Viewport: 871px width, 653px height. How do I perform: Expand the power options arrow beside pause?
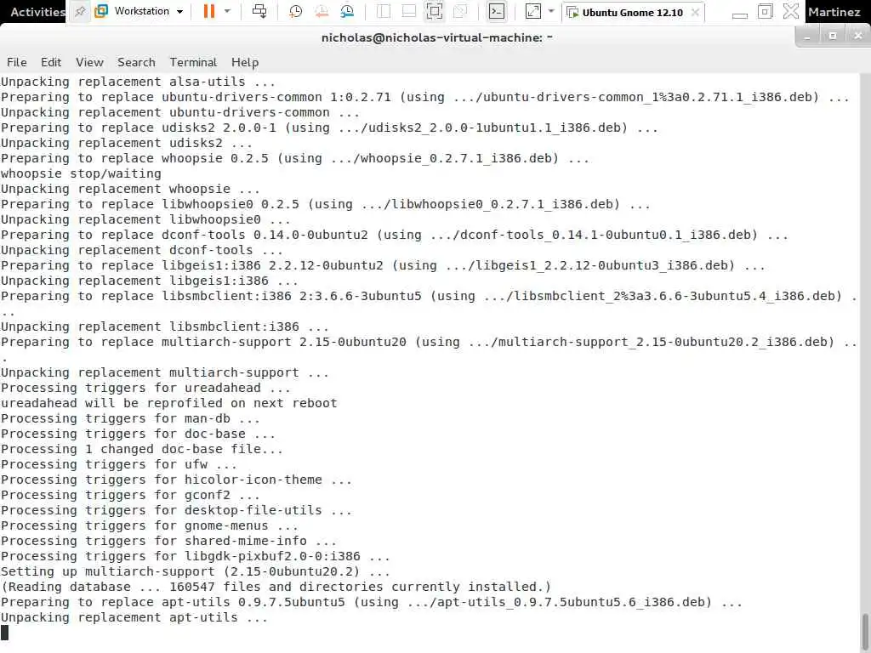(x=227, y=11)
